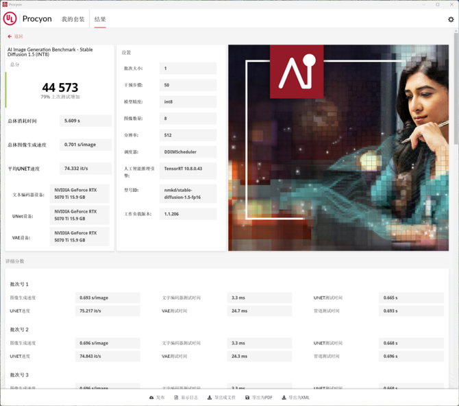Click the UNet设备 GPU value

click(79, 215)
